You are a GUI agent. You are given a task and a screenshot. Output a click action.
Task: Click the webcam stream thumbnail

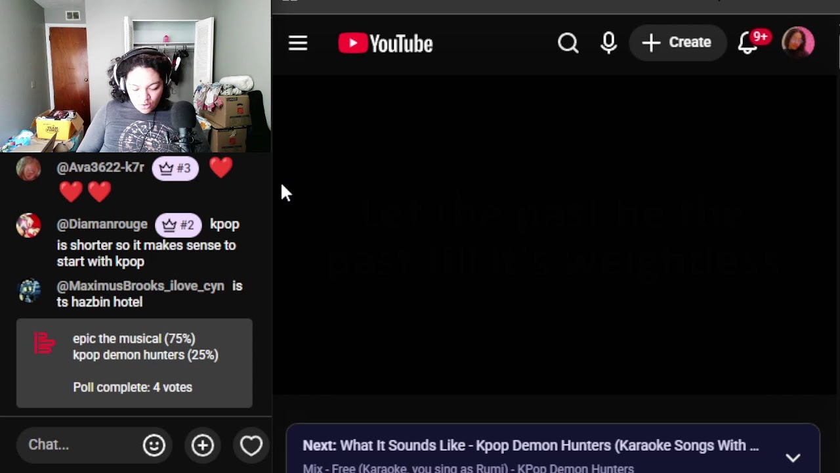(x=136, y=76)
